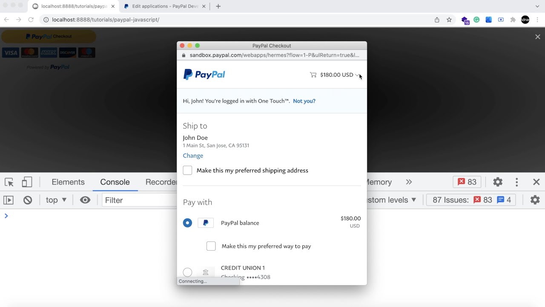This screenshot has width=545, height=307.
Task: Open the Chrome three-dot menu
Action: pos(538,20)
